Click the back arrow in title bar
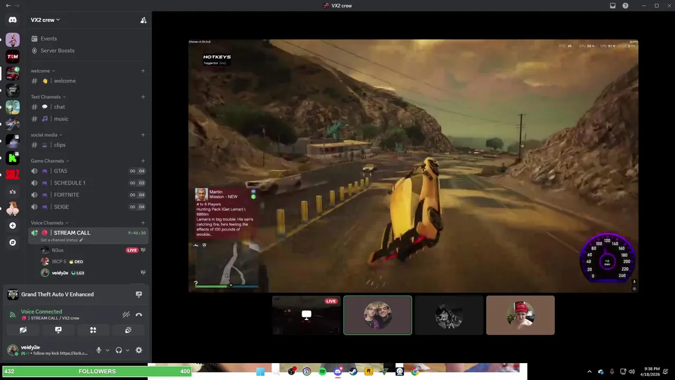Image resolution: width=675 pixels, height=380 pixels. [8, 6]
